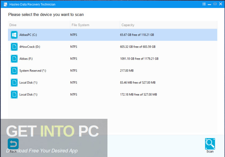Maximize the Hasleo Data Recovery window

tap(215, 4)
